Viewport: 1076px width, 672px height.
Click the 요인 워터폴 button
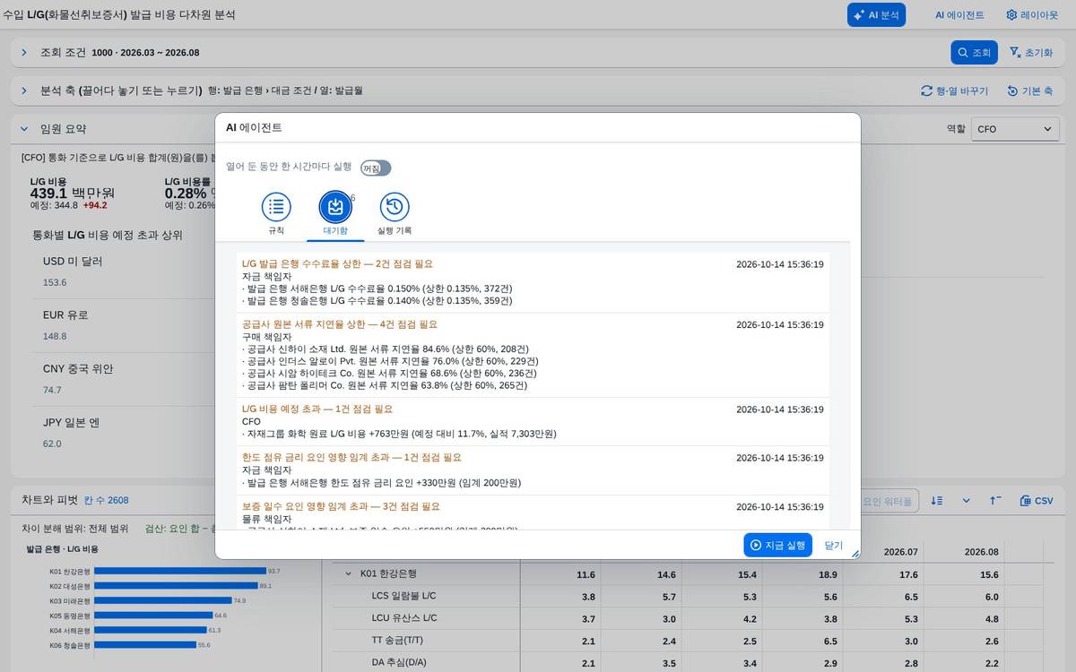[x=888, y=500]
